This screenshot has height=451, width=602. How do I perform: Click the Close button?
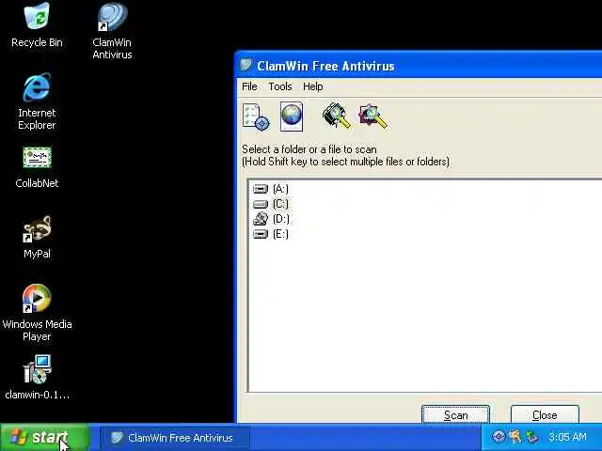[x=545, y=415]
